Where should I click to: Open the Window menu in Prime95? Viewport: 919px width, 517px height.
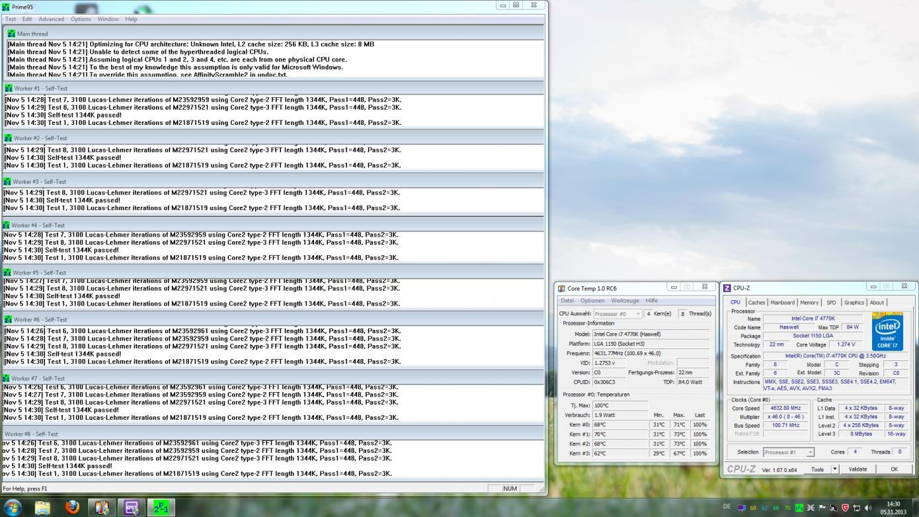click(108, 19)
